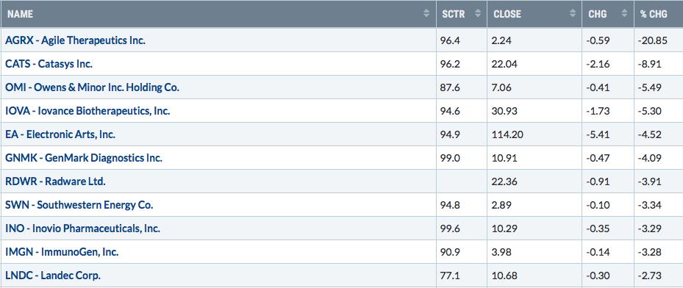Screen dimensions: 683x288
Task: Open OMI - Owens & Minor link
Action: [93, 87]
